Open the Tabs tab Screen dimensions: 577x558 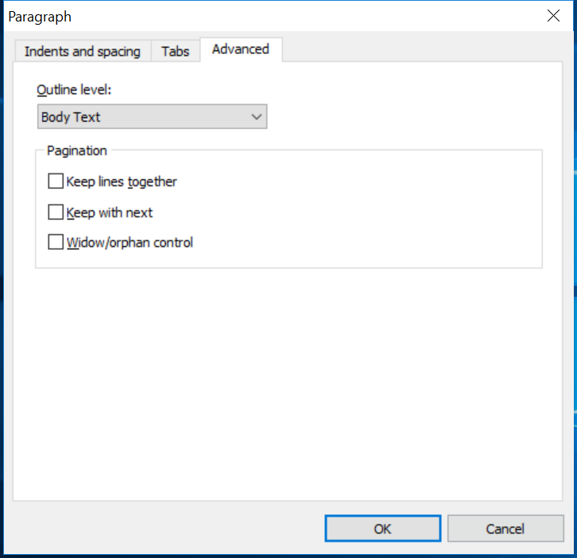coord(176,52)
